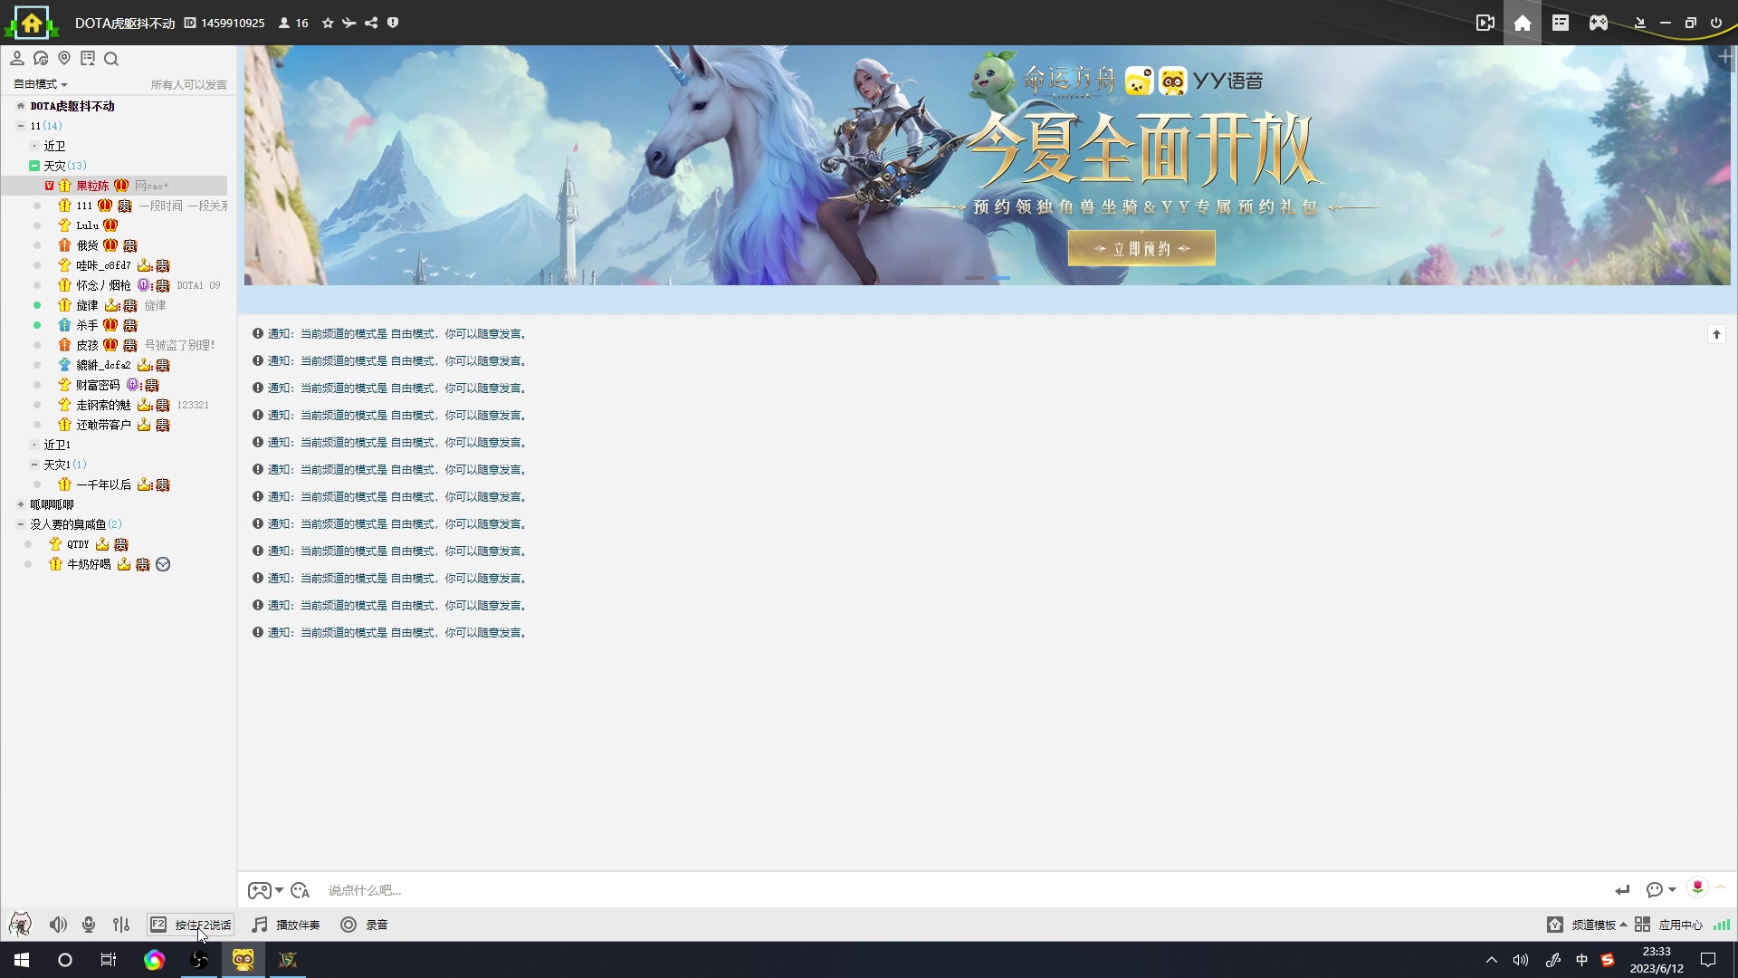Click the search icon above channel list
This screenshot has width=1738, height=978.
[111, 59]
